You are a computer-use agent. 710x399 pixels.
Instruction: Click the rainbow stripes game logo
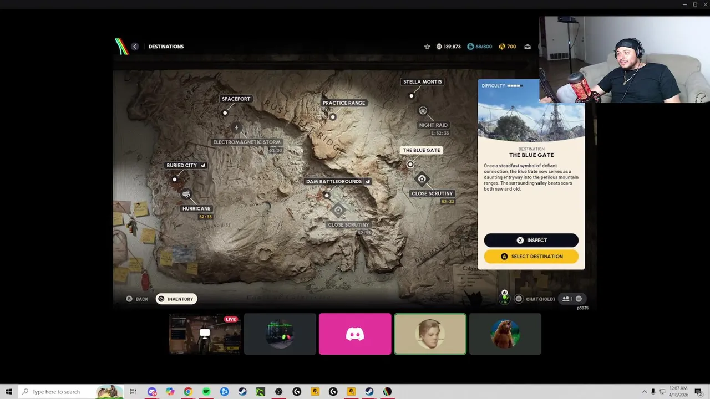point(121,46)
